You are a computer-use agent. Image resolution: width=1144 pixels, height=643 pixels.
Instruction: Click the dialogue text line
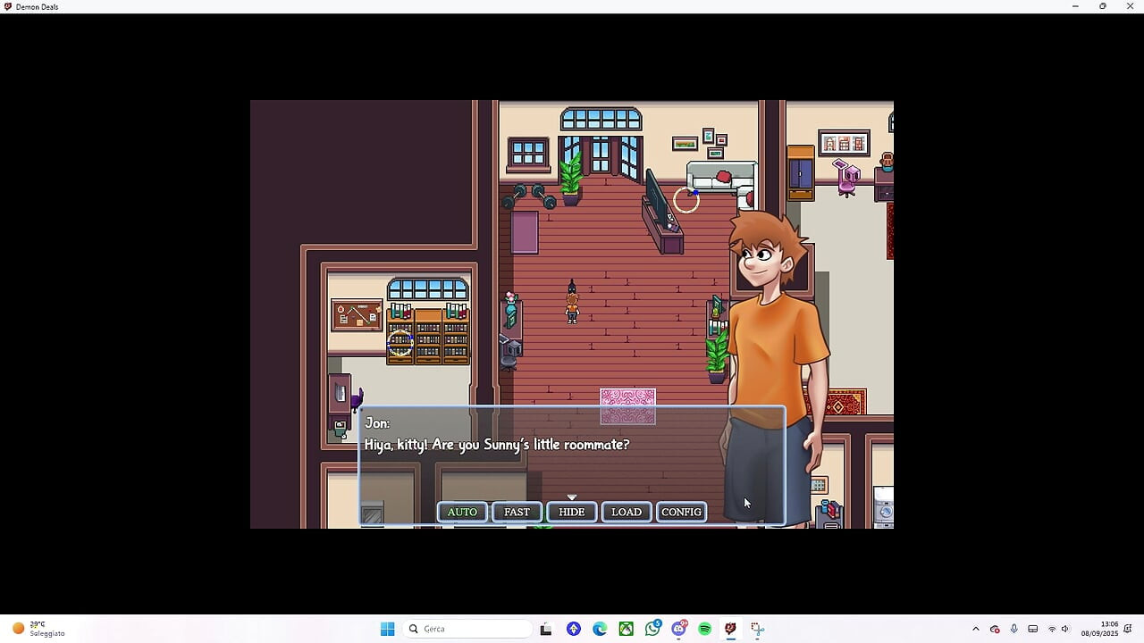(x=496, y=444)
